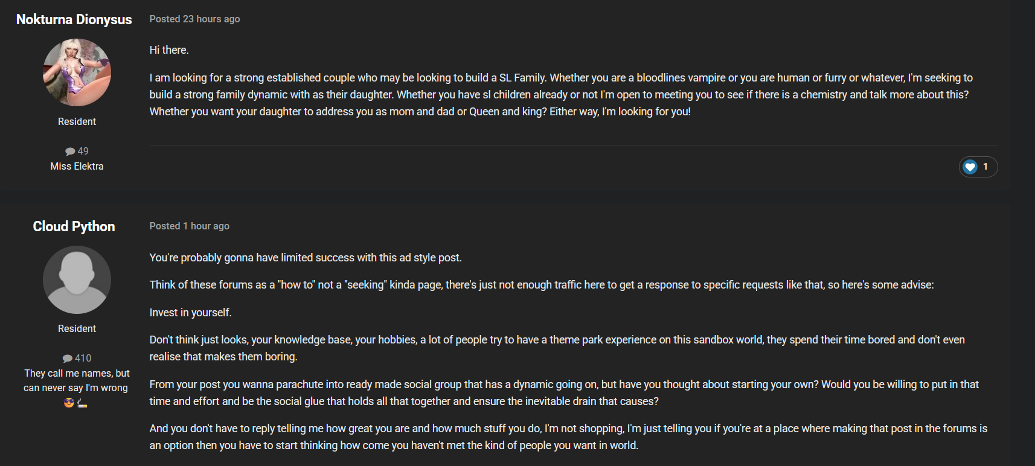Click the "Miss Elektra" member title

(77, 166)
